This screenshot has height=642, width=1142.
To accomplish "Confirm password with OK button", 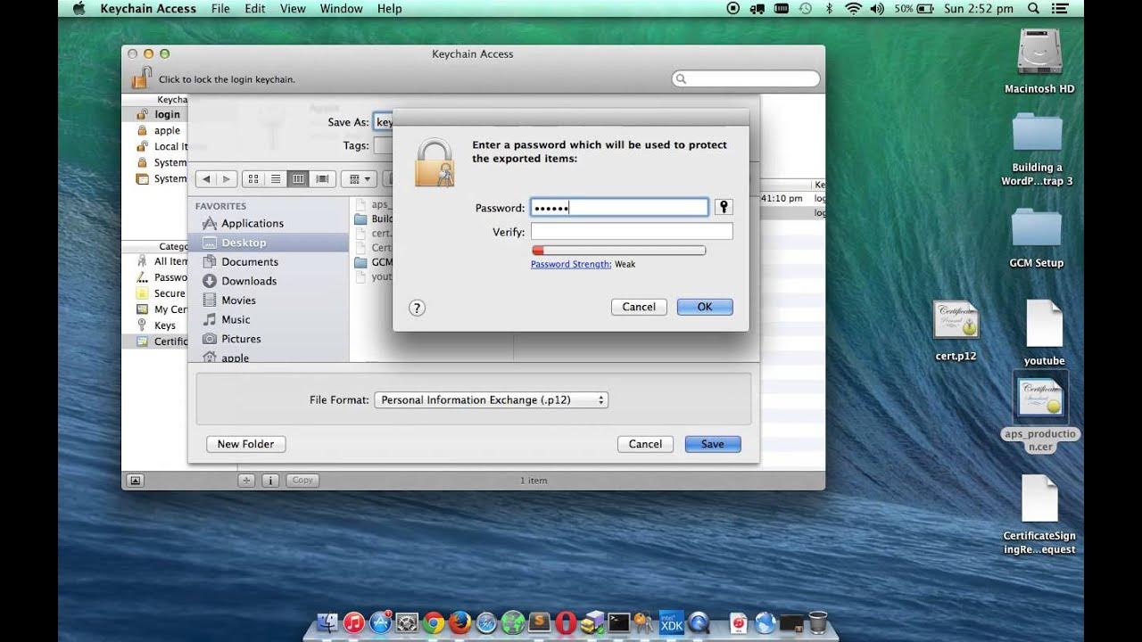I will point(705,307).
